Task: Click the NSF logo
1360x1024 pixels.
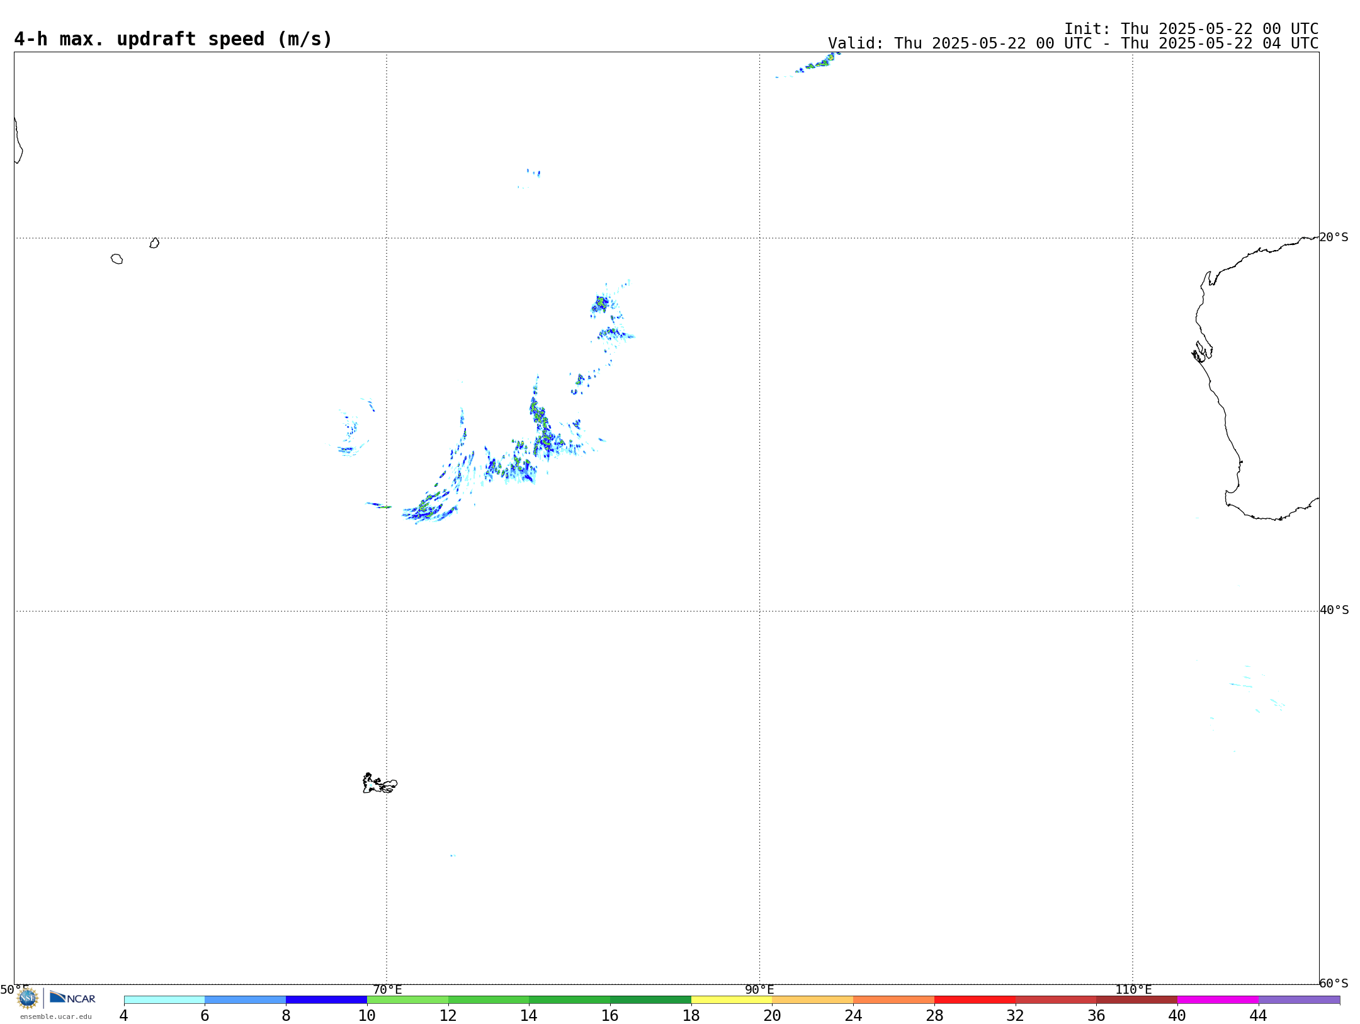Action: tap(28, 998)
